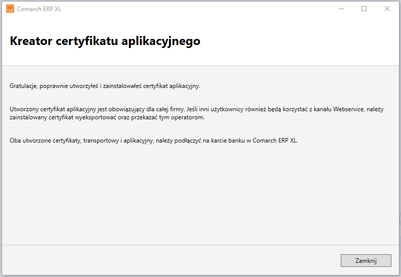Click Comarch ERP XL at the end of the last sentence
This screenshot has height=277, width=401.
[x=275, y=141]
